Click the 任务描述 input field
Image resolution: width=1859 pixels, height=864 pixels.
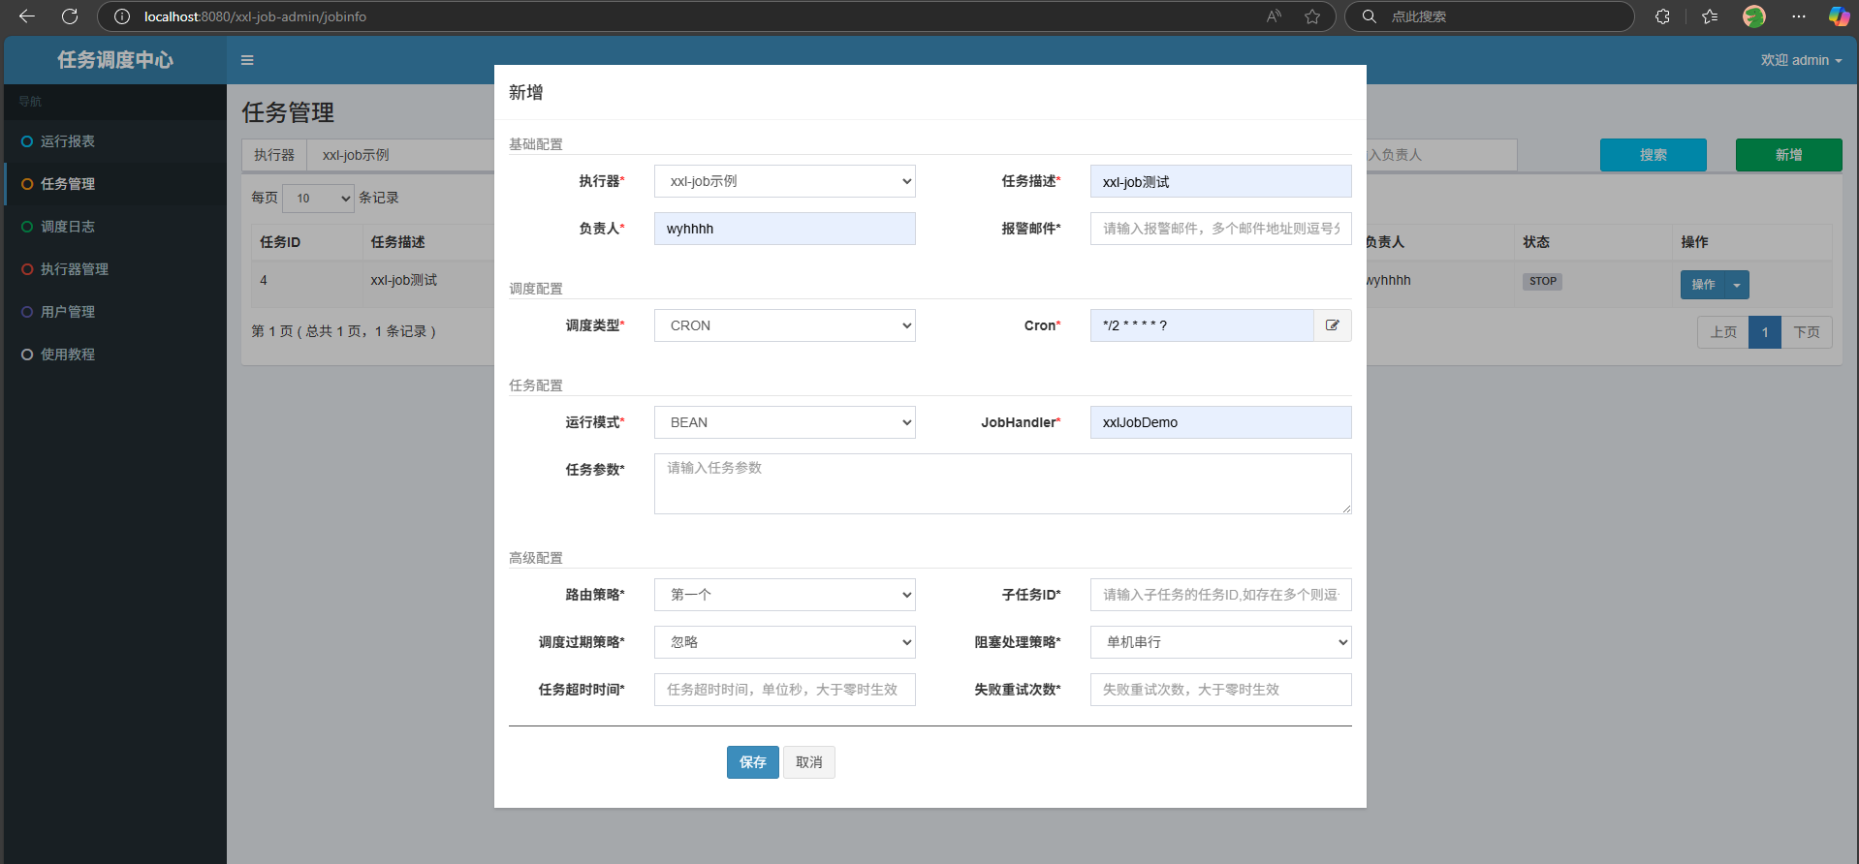click(x=1221, y=181)
